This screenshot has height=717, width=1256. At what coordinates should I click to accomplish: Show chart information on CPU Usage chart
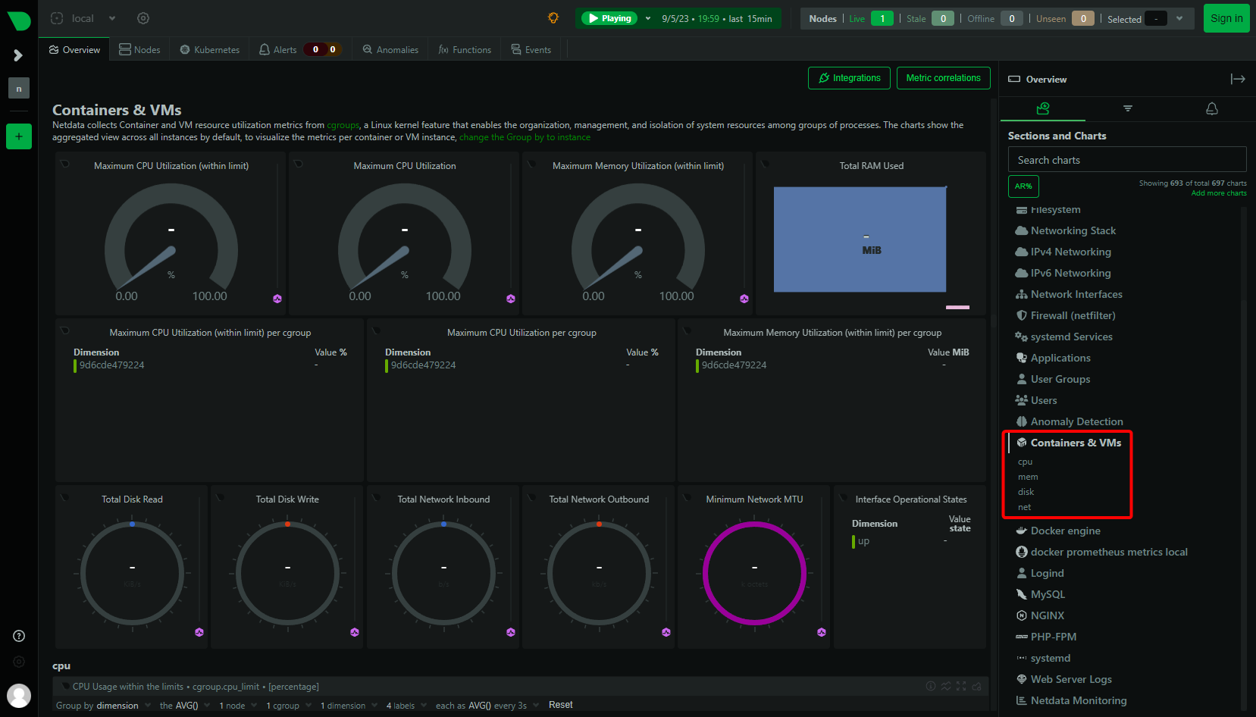[931, 686]
